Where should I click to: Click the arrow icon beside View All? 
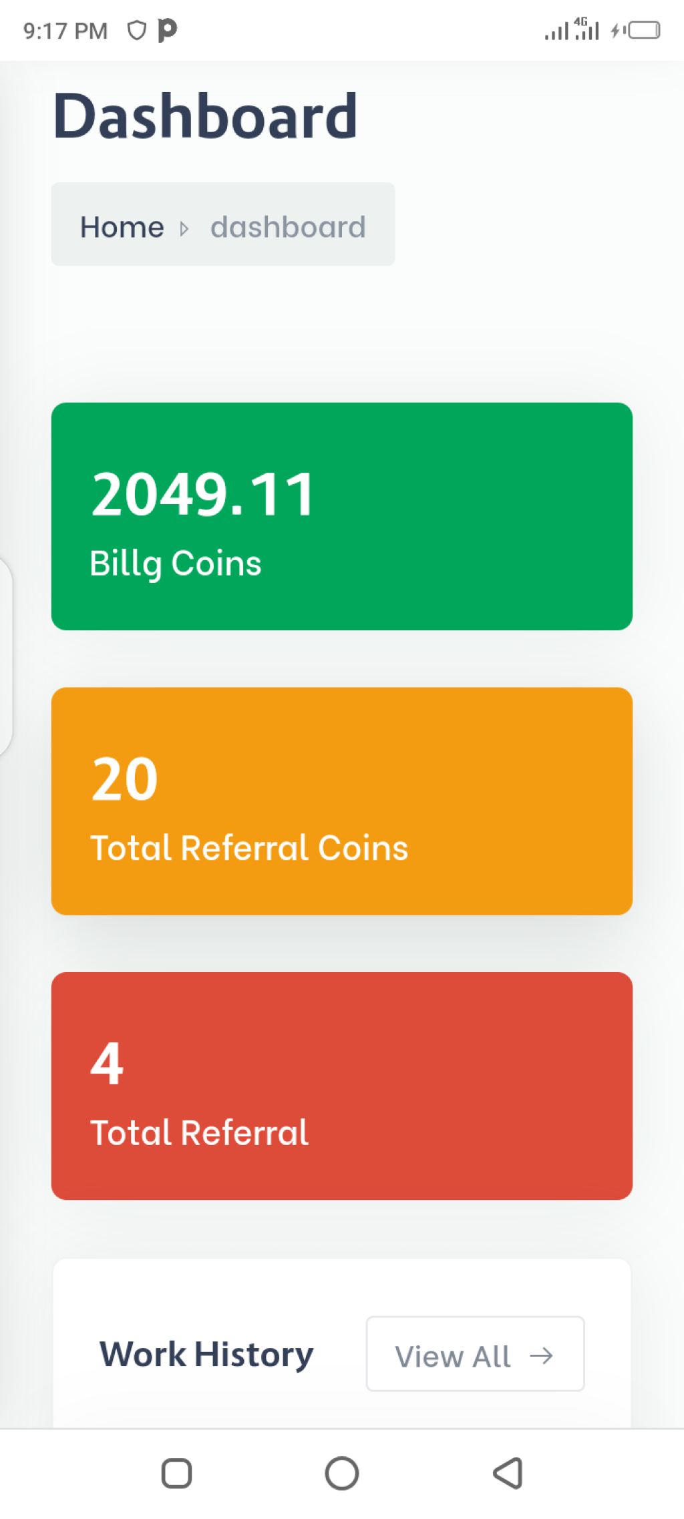tap(541, 1355)
